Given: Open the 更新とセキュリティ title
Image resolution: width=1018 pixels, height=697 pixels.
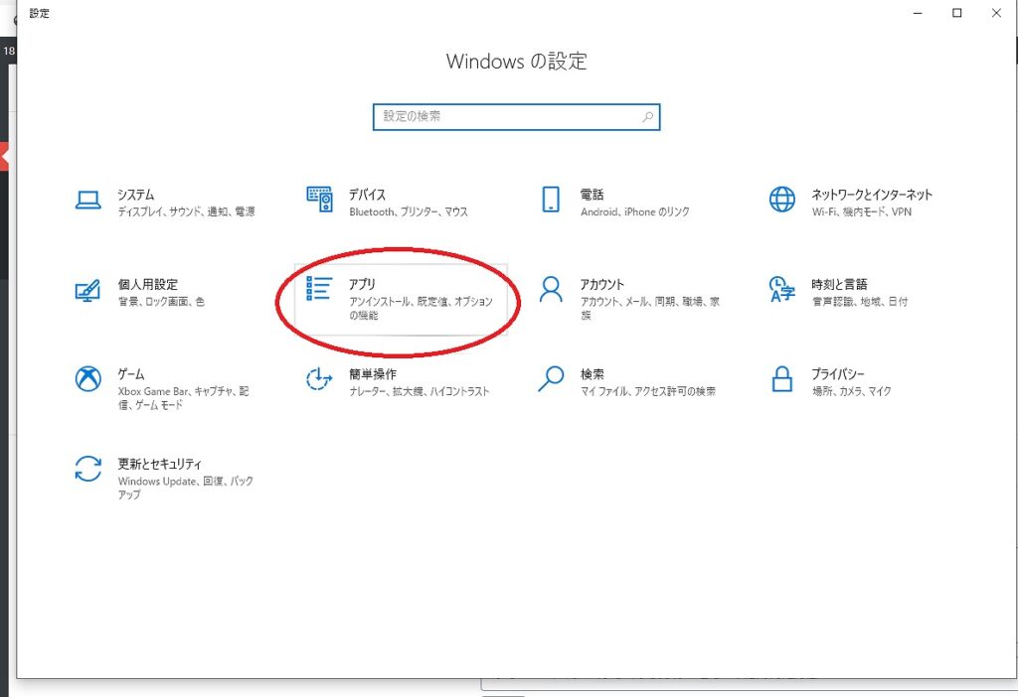Looking at the screenshot, I should click(x=159, y=465).
